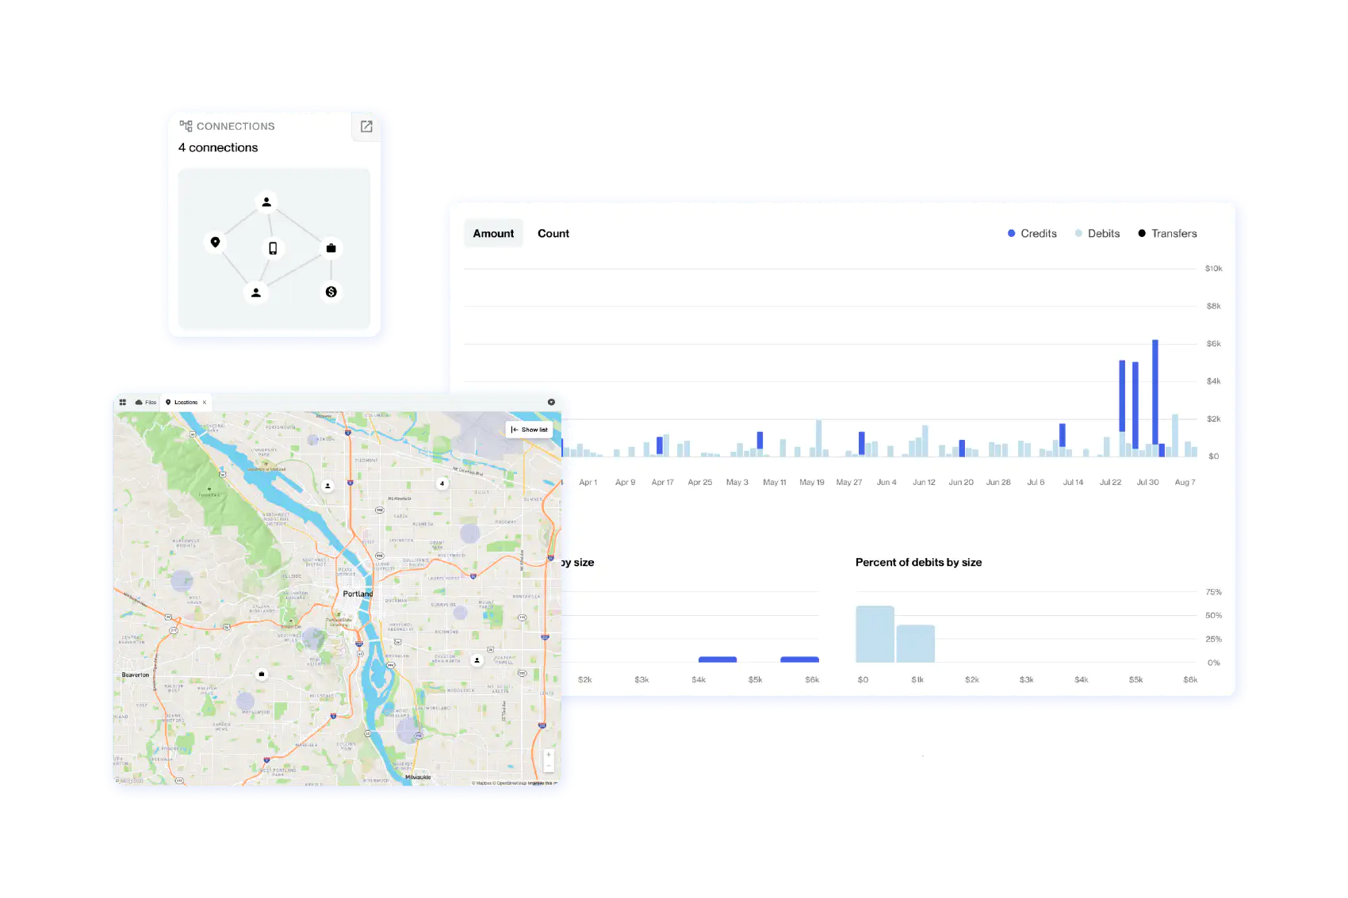This screenshot has width=1348, height=898.
Task: Select the Count tab
Action: click(x=553, y=234)
